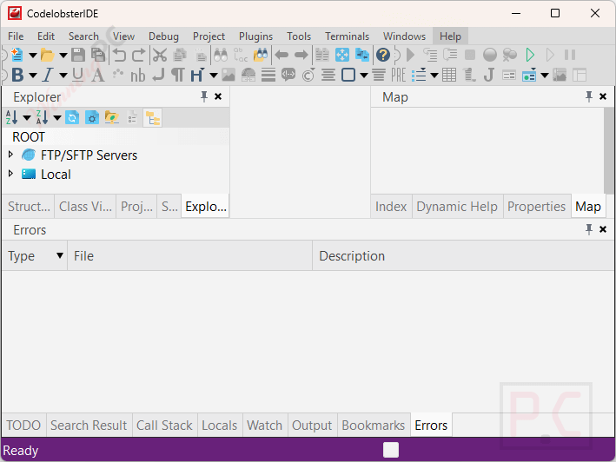Open the A-Z sort dropdown arrow

pos(27,117)
